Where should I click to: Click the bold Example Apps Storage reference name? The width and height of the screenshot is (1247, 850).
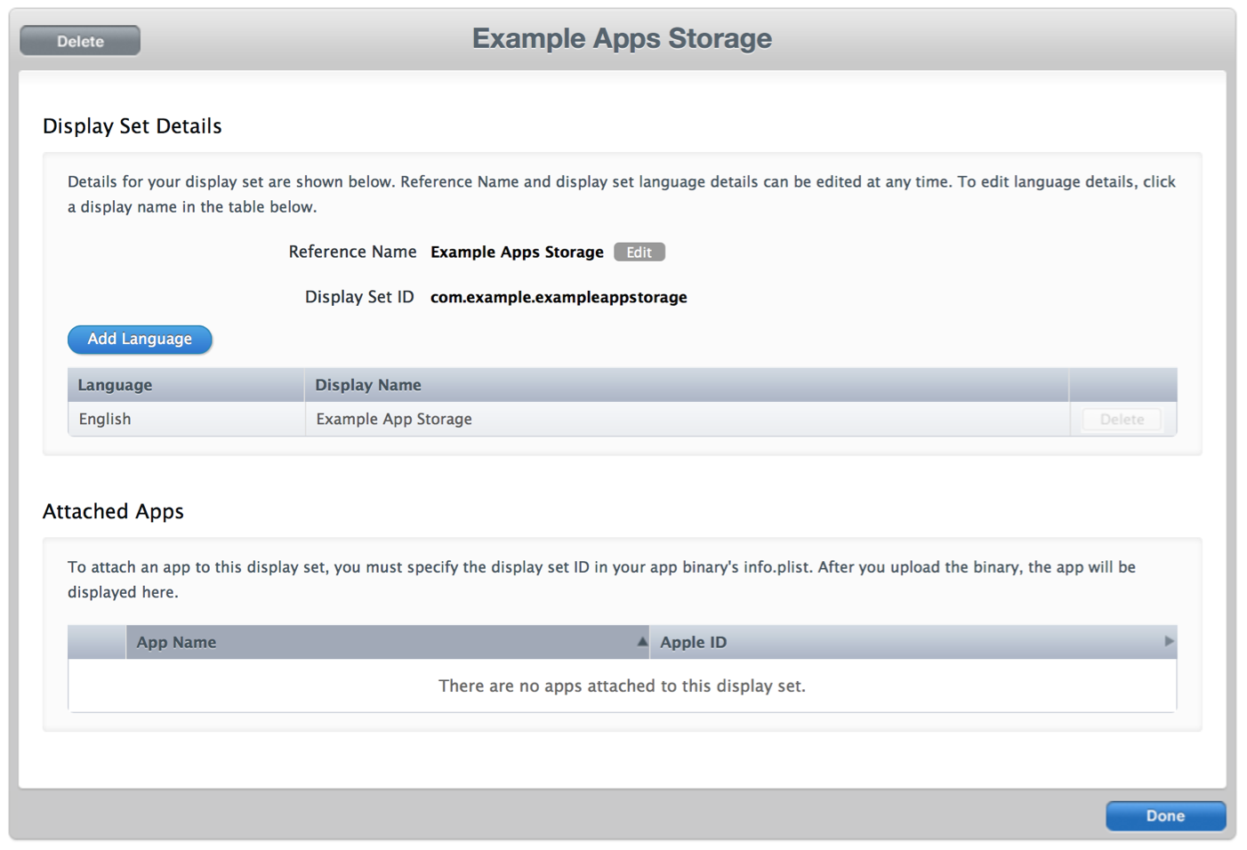(517, 252)
